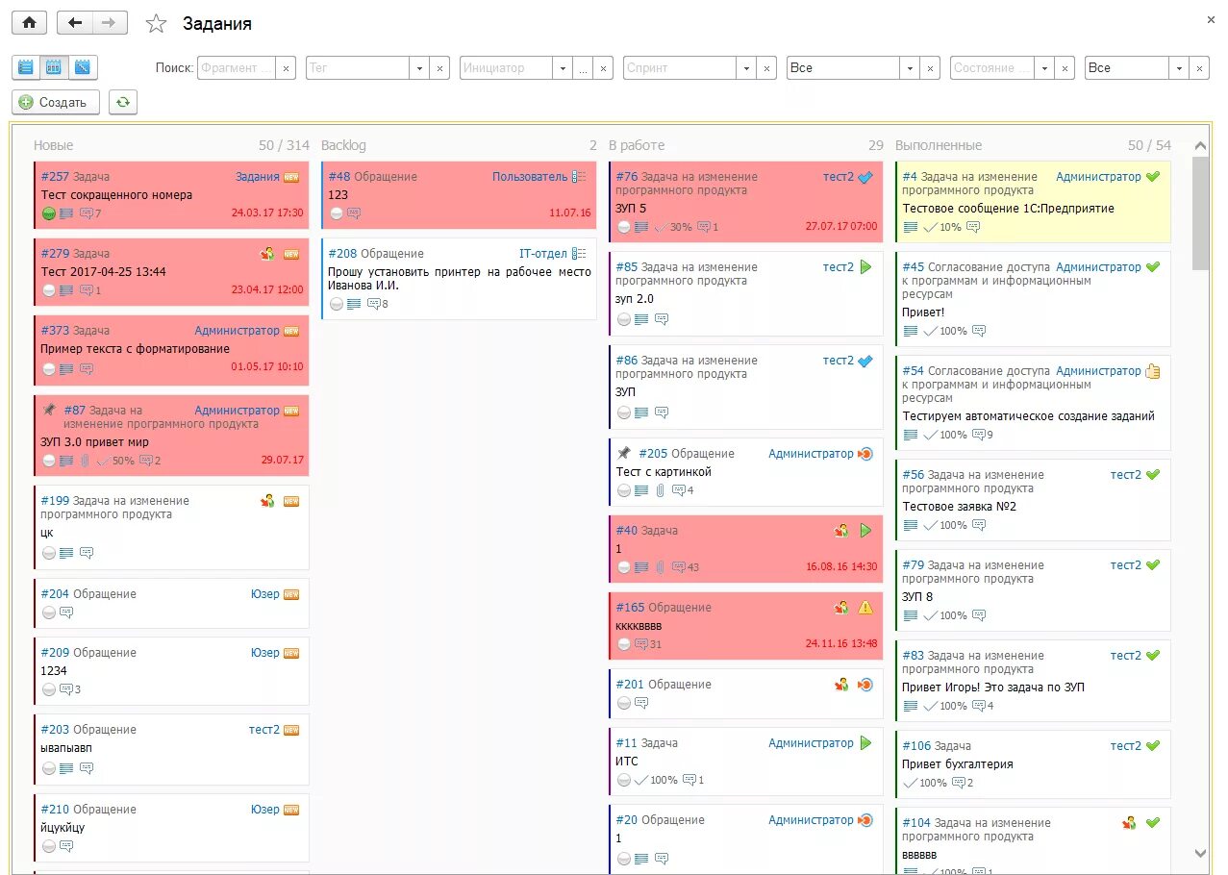Screen dimensions: 1228x875
Task: Open request link #48
Action: pyautogui.click(x=339, y=177)
